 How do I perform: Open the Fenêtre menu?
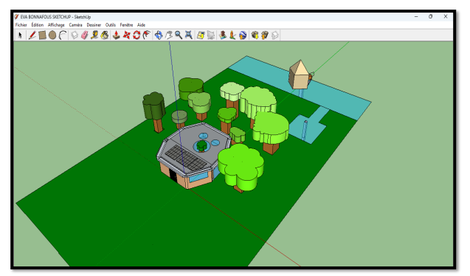coord(126,25)
